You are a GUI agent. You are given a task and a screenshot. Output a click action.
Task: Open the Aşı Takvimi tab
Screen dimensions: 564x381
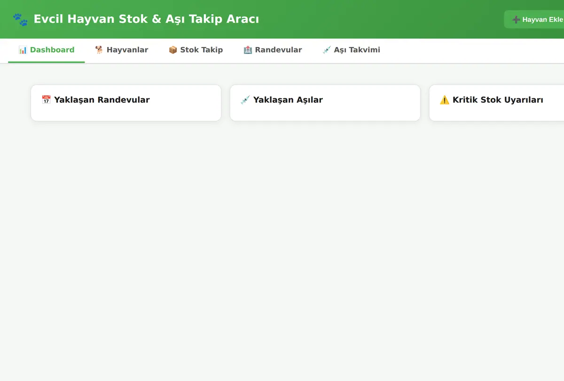[x=351, y=50]
